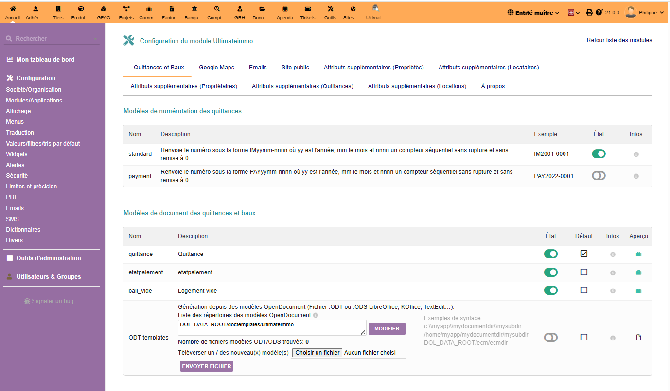Click the print icon in the header
The width and height of the screenshot is (670, 391).
click(x=589, y=13)
